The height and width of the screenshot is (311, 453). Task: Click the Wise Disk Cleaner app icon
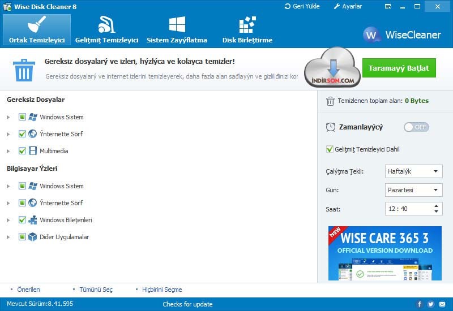click(7, 7)
